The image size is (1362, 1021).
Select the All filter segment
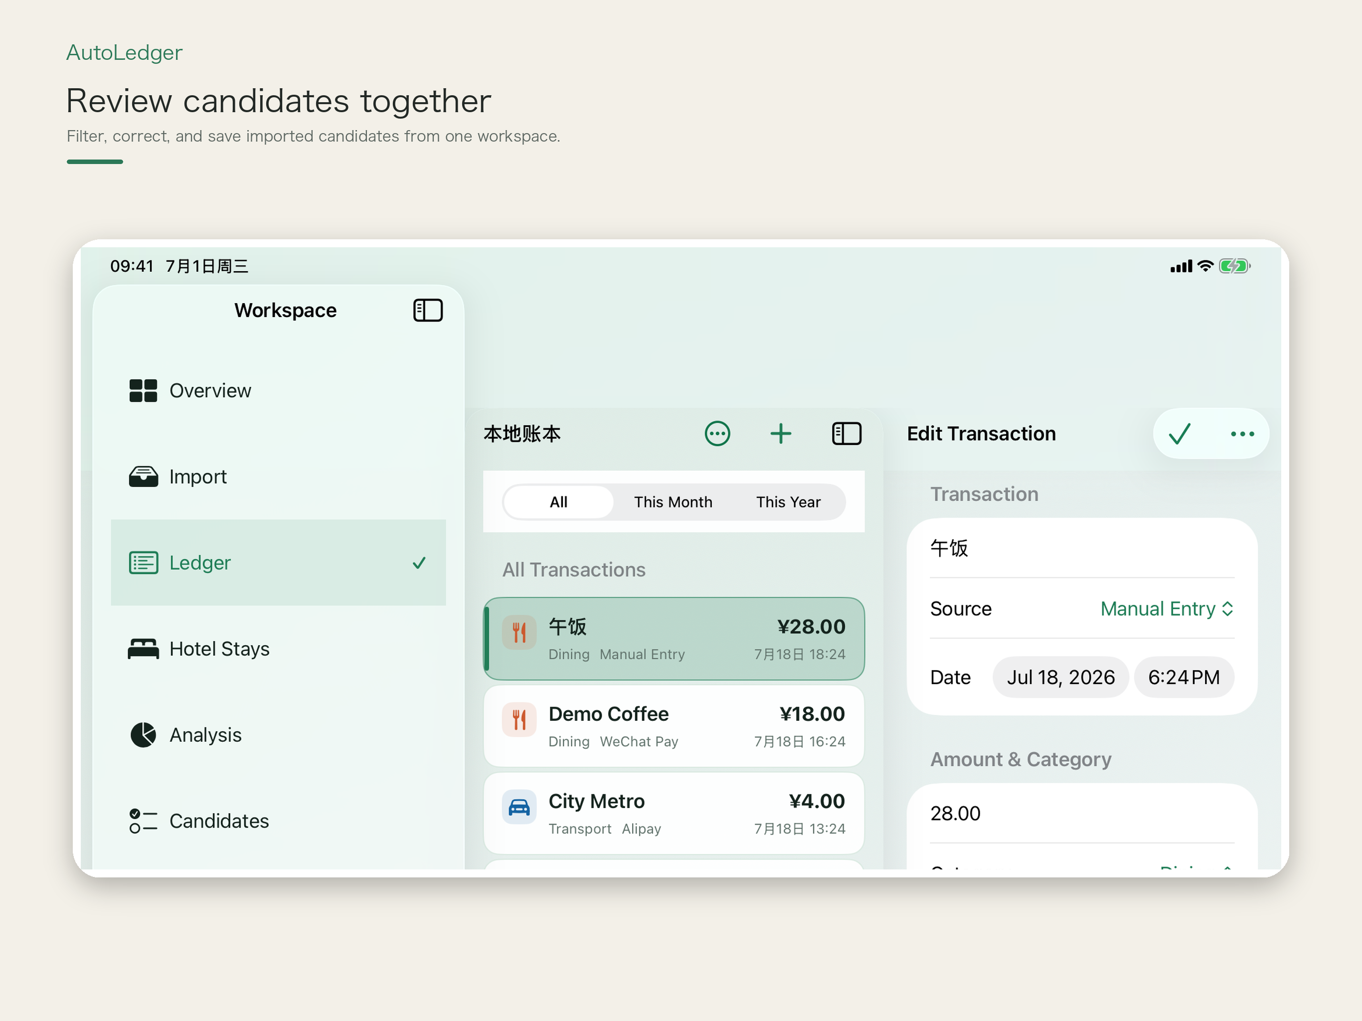pos(558,502)
